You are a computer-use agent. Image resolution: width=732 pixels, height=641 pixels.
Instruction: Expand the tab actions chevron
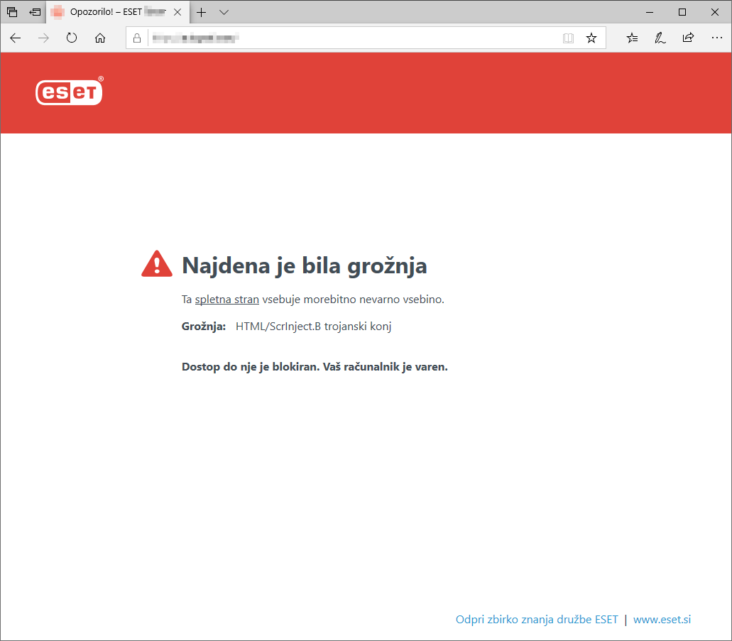(x=224, y=12)
